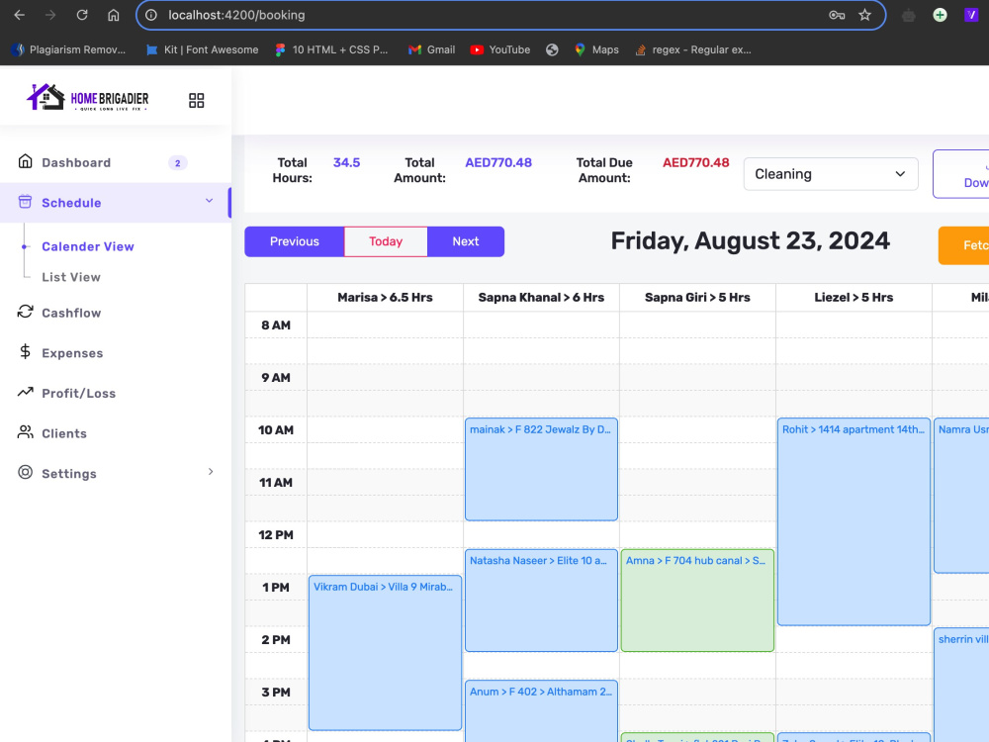Open the sherrin booking block
The width and height of the screenshot is (989, 742).
[x=961, y=685]
